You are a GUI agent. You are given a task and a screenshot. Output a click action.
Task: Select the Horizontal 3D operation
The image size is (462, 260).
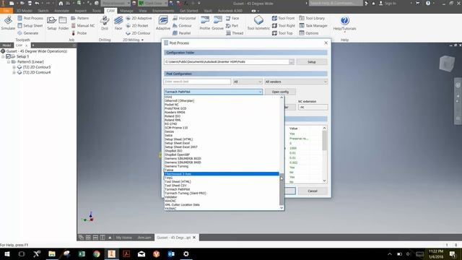point(184,18)
